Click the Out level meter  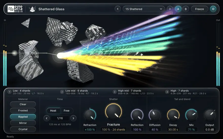coord(218,54)
